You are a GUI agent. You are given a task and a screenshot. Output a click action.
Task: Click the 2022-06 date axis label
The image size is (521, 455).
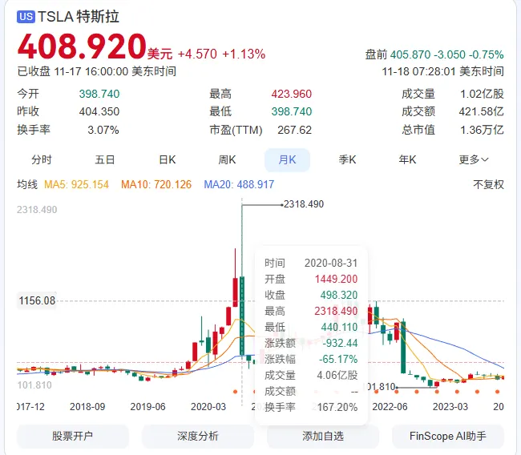(390, 406)
